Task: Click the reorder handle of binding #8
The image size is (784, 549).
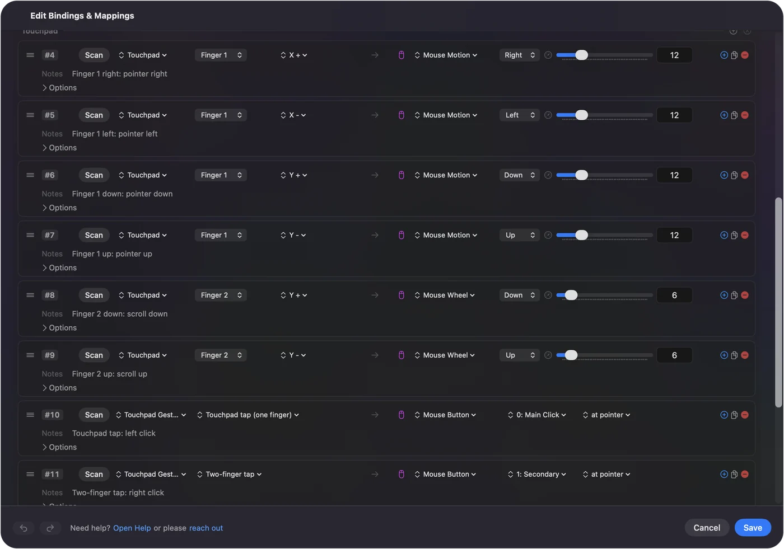Action: pos(30,295)
